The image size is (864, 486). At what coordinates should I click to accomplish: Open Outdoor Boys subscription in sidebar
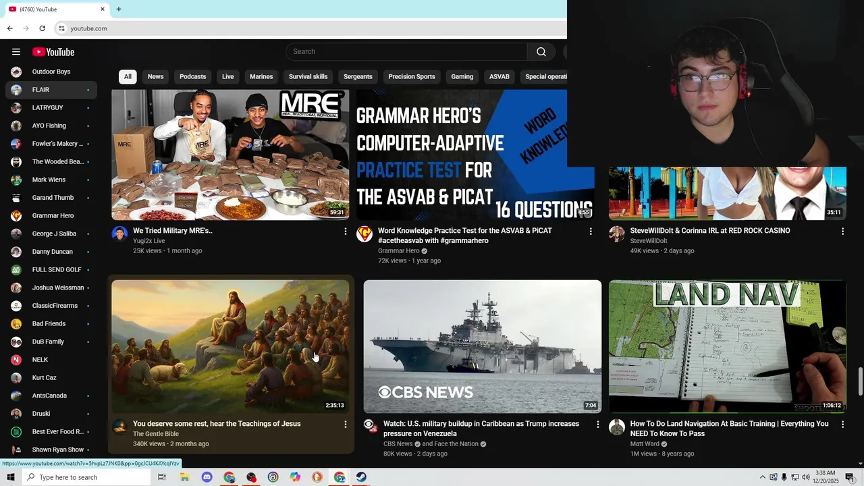tap(51, 72)
